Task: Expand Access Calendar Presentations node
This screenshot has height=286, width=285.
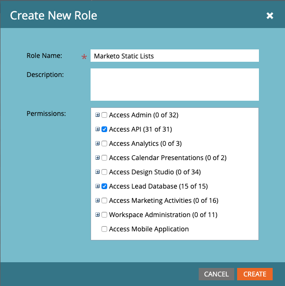Action: pos(98,158)
